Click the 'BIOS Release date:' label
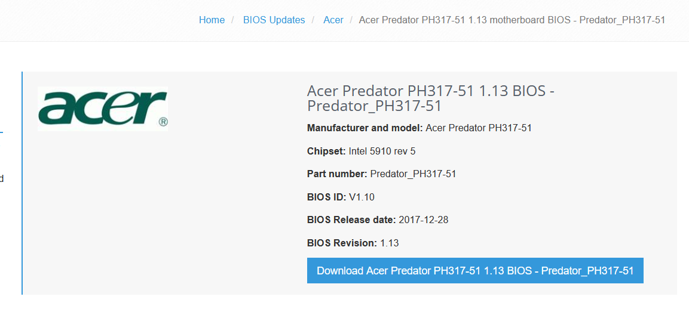 pos(351,220)
